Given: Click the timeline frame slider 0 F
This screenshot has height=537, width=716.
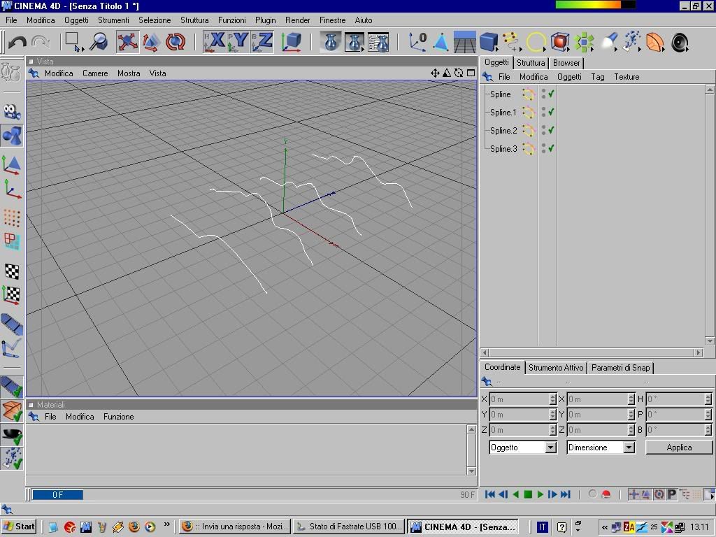Looking at the screenshot, I should click(57, 494).
